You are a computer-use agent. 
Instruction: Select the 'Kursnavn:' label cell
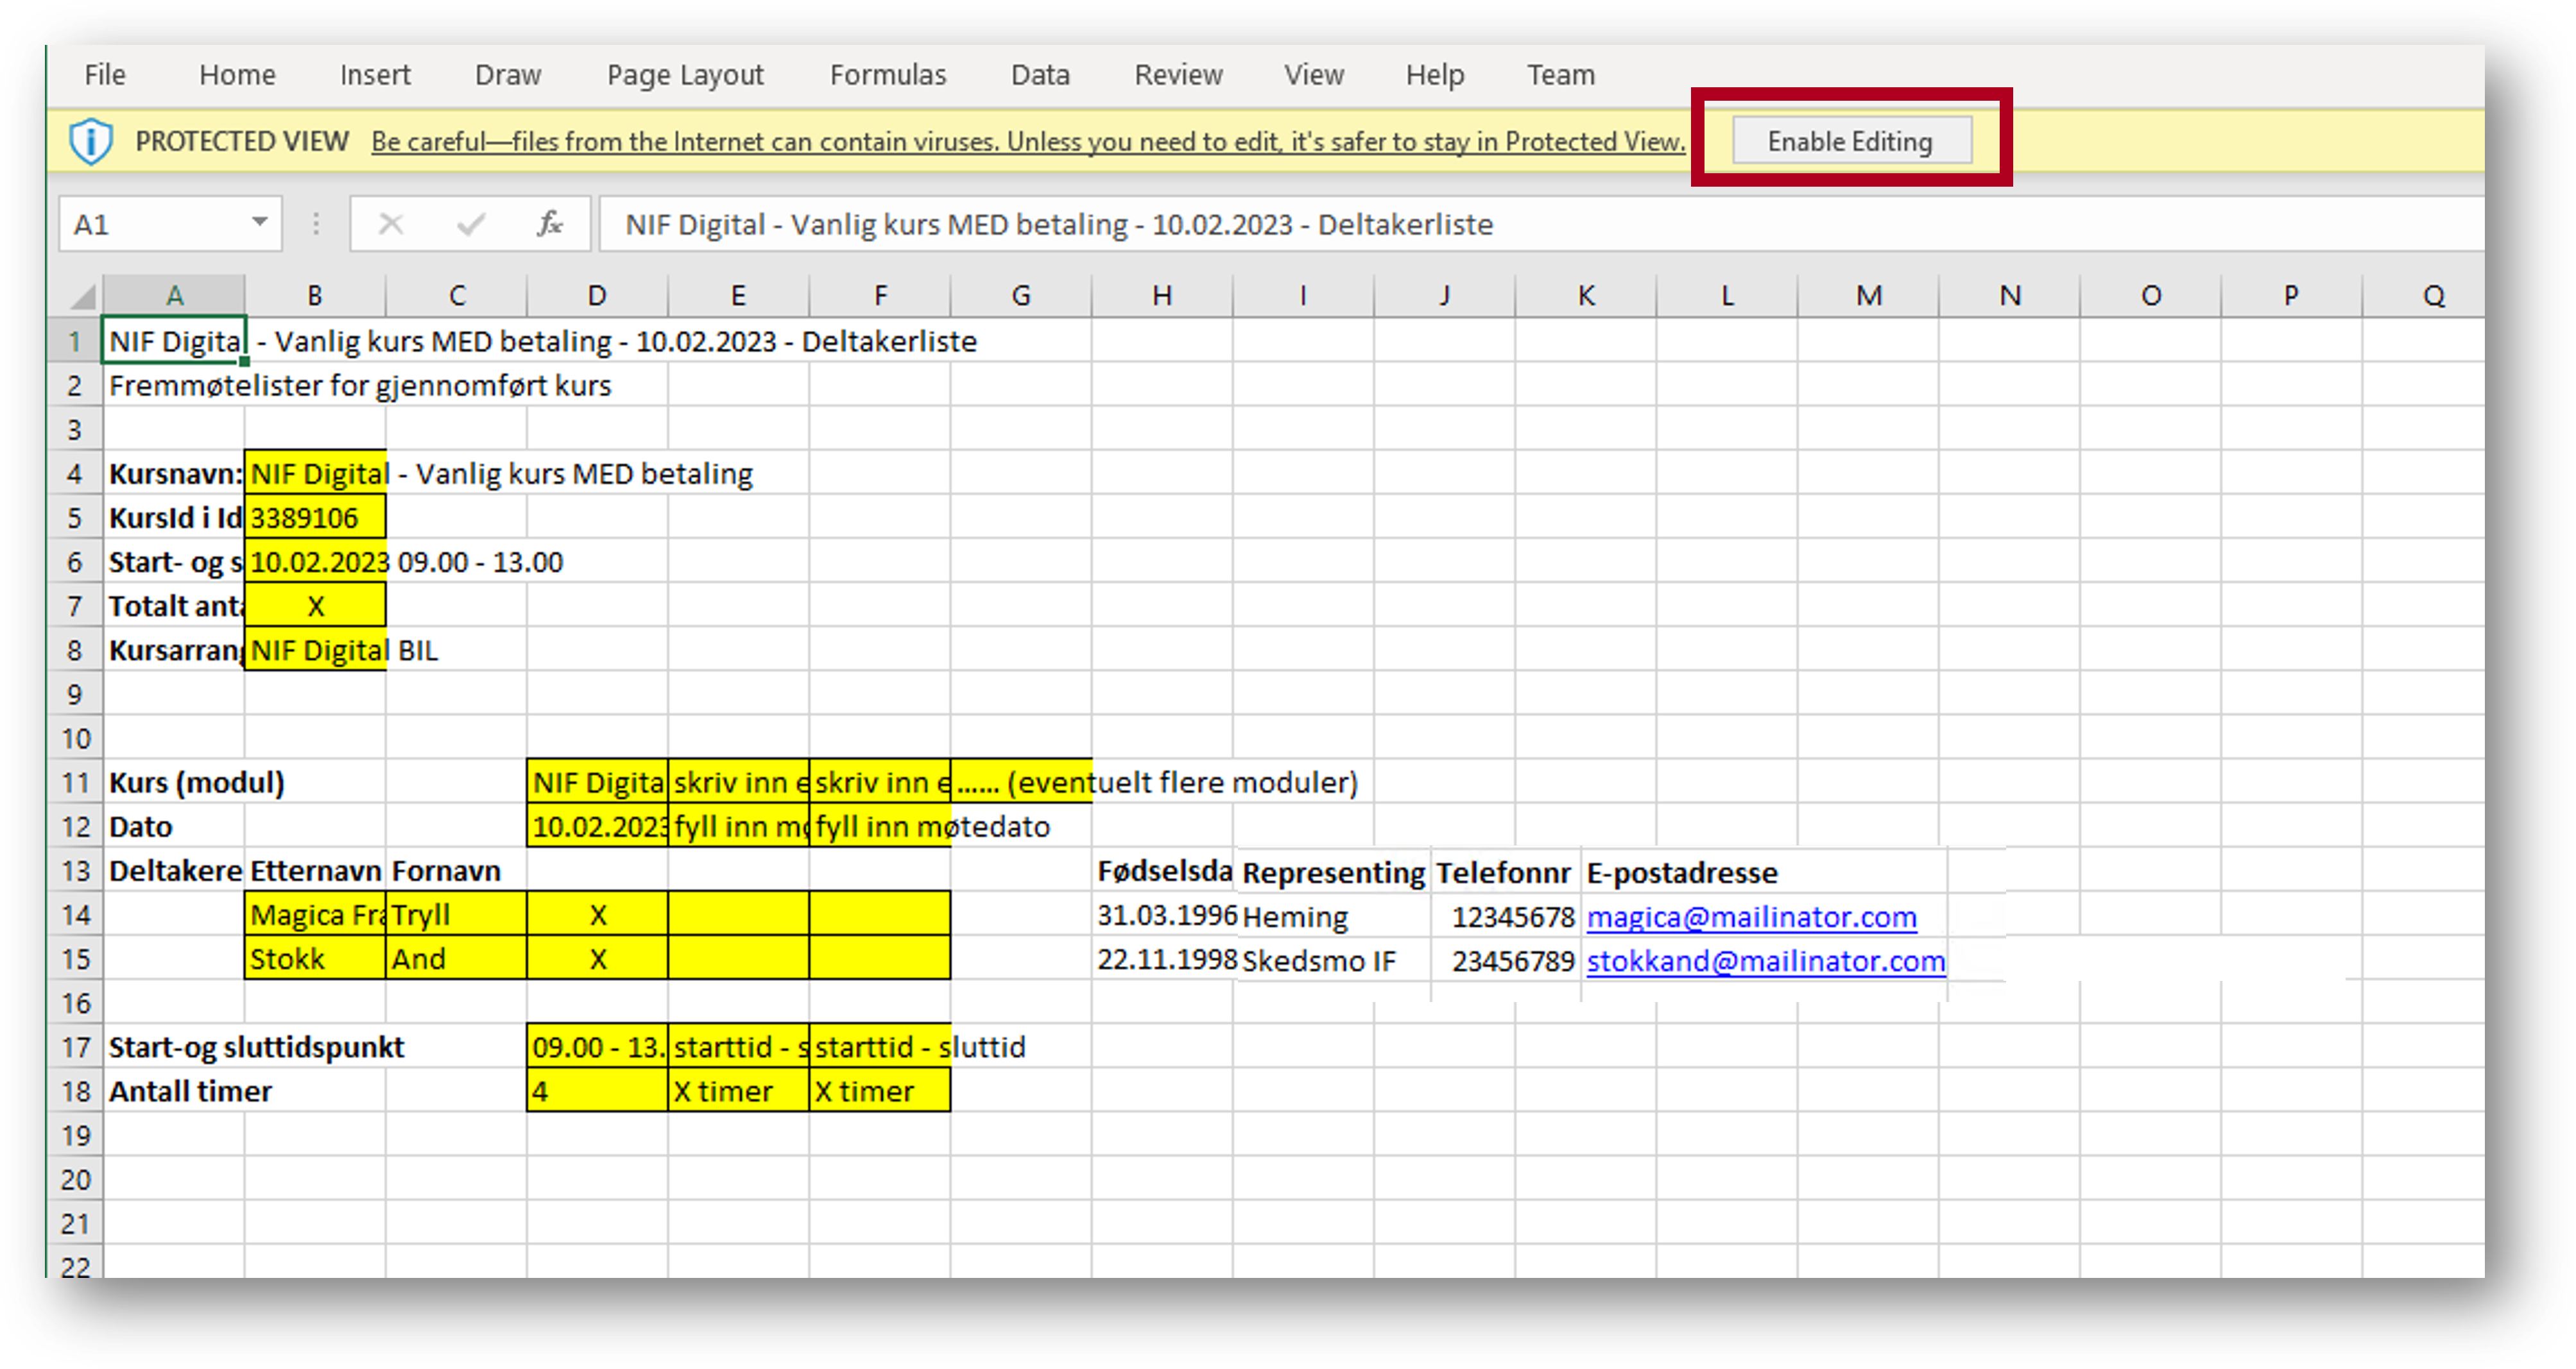(x=174, y=473)
